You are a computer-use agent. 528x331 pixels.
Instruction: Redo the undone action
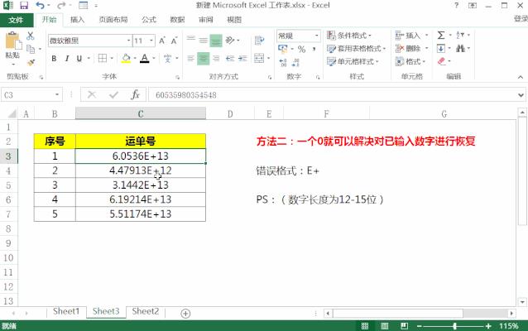[61, 6]
